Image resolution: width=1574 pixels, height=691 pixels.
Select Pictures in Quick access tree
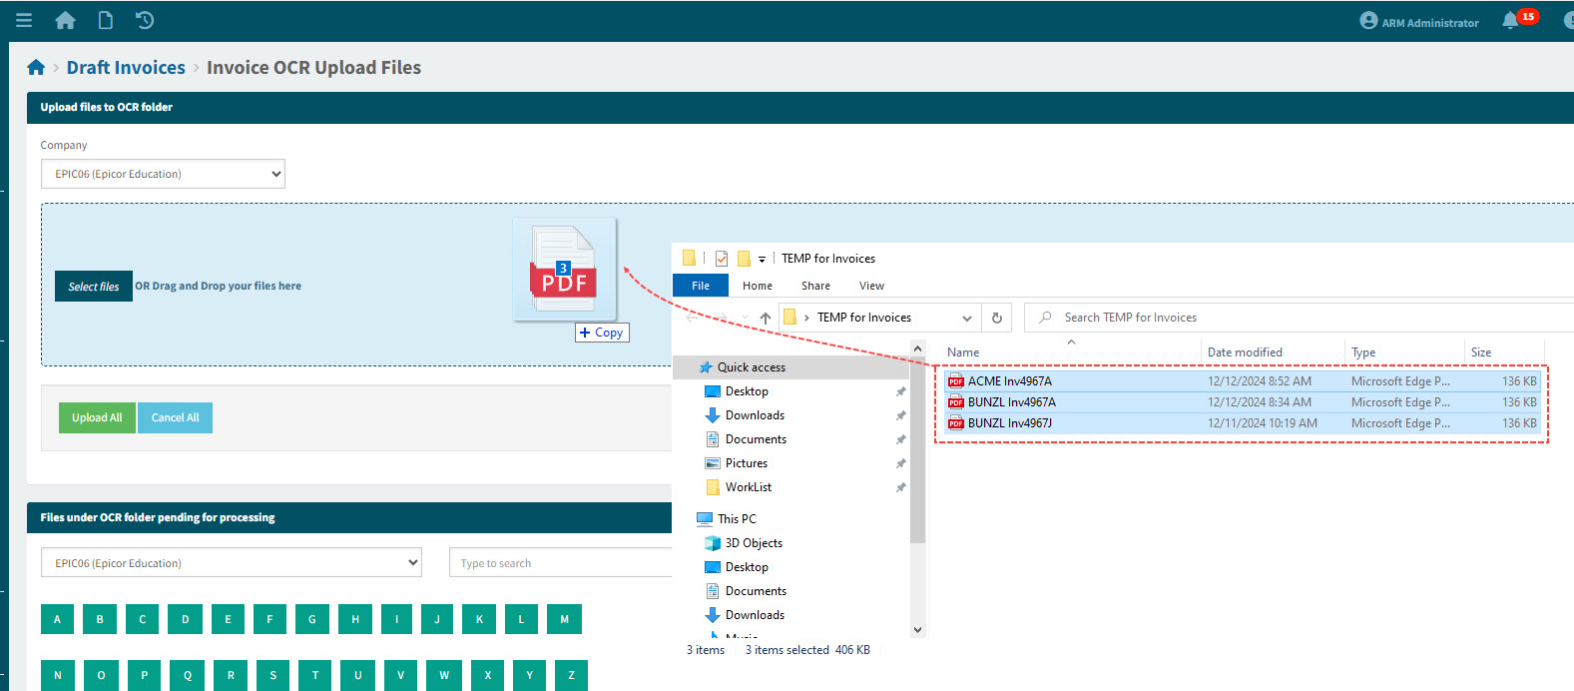[746, 463]
